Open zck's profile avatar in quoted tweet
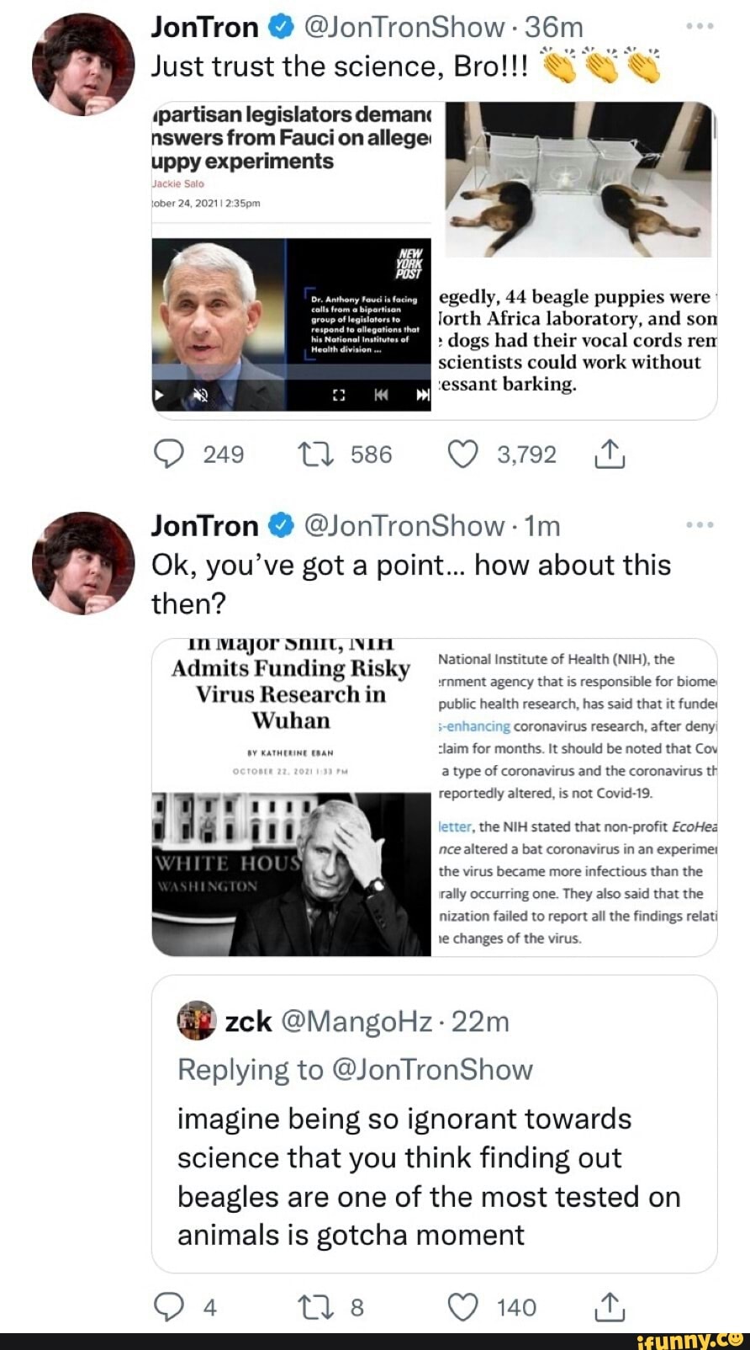The width and height of the screenshot is (750, 1350). [197, 1020]
